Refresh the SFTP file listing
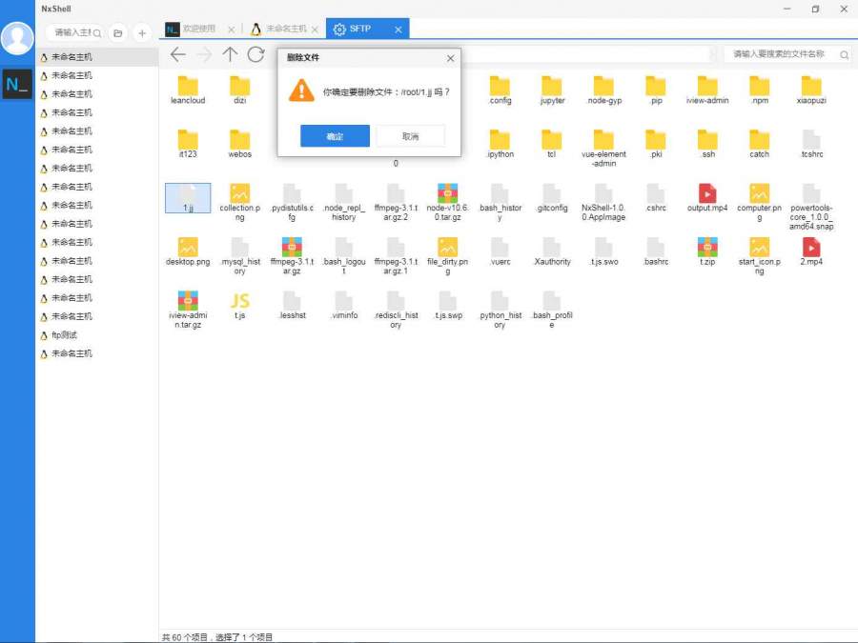The height and width of the screenshot is (643, 858). click(x=255, y=55)
